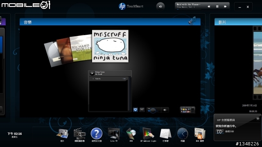
Task: Switch to album thumbnail grid view
Action: (187, 110)
